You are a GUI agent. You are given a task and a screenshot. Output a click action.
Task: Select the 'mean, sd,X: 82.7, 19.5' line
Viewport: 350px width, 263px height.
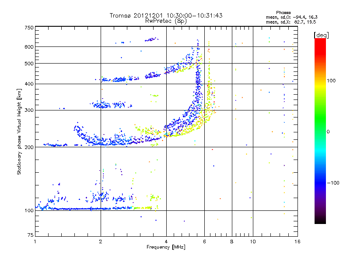[291, 22]
